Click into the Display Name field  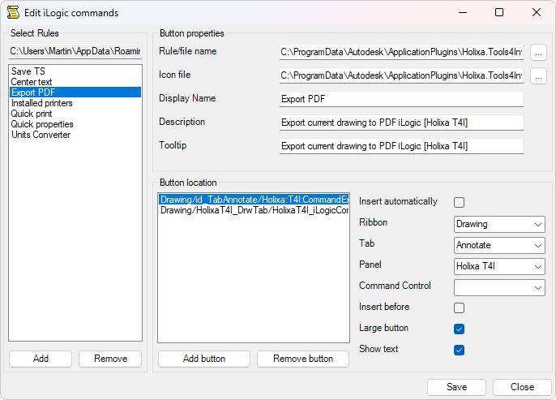(400, 99)
